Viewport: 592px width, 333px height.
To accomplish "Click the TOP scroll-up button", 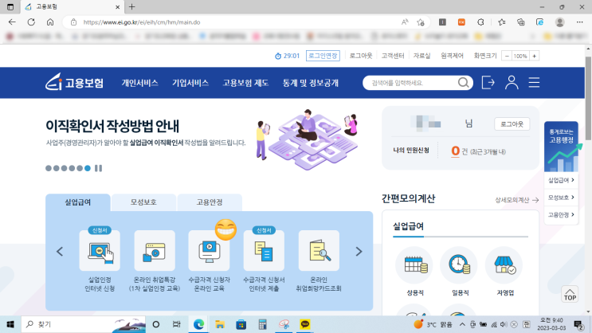I will [x=570, y=294].
